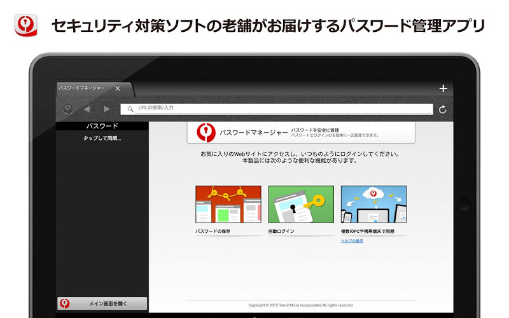Click the 自動ログイン caption
Viewport: 509px width, 318px height.
[x=281, y=232]
